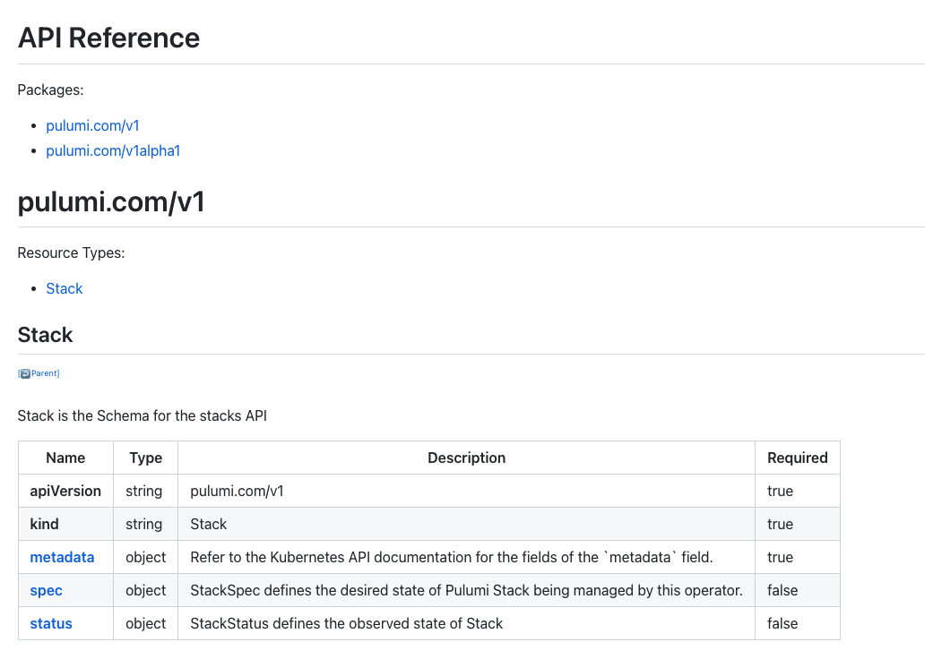Screen dimensions: 942x659
Task: Click 'string' type in kind row
Action: (143, 524)
